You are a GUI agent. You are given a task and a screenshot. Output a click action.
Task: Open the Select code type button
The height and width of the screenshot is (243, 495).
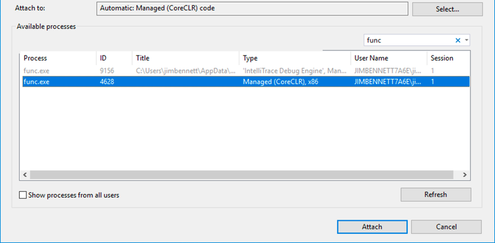point(447,9)
